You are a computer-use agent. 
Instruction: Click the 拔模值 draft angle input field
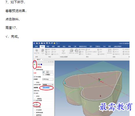[48, 79]
